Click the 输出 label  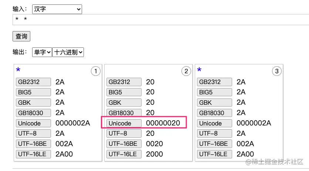(20, 52)
